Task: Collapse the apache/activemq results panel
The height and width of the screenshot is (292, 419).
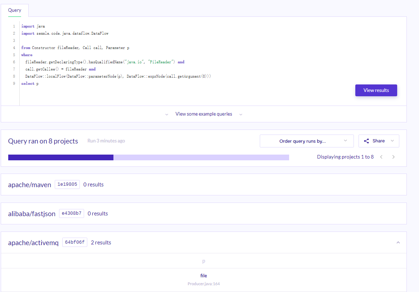Action: click(398, 243)
